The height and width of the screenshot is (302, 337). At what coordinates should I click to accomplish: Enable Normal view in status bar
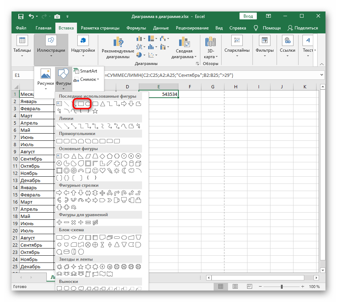220,287
